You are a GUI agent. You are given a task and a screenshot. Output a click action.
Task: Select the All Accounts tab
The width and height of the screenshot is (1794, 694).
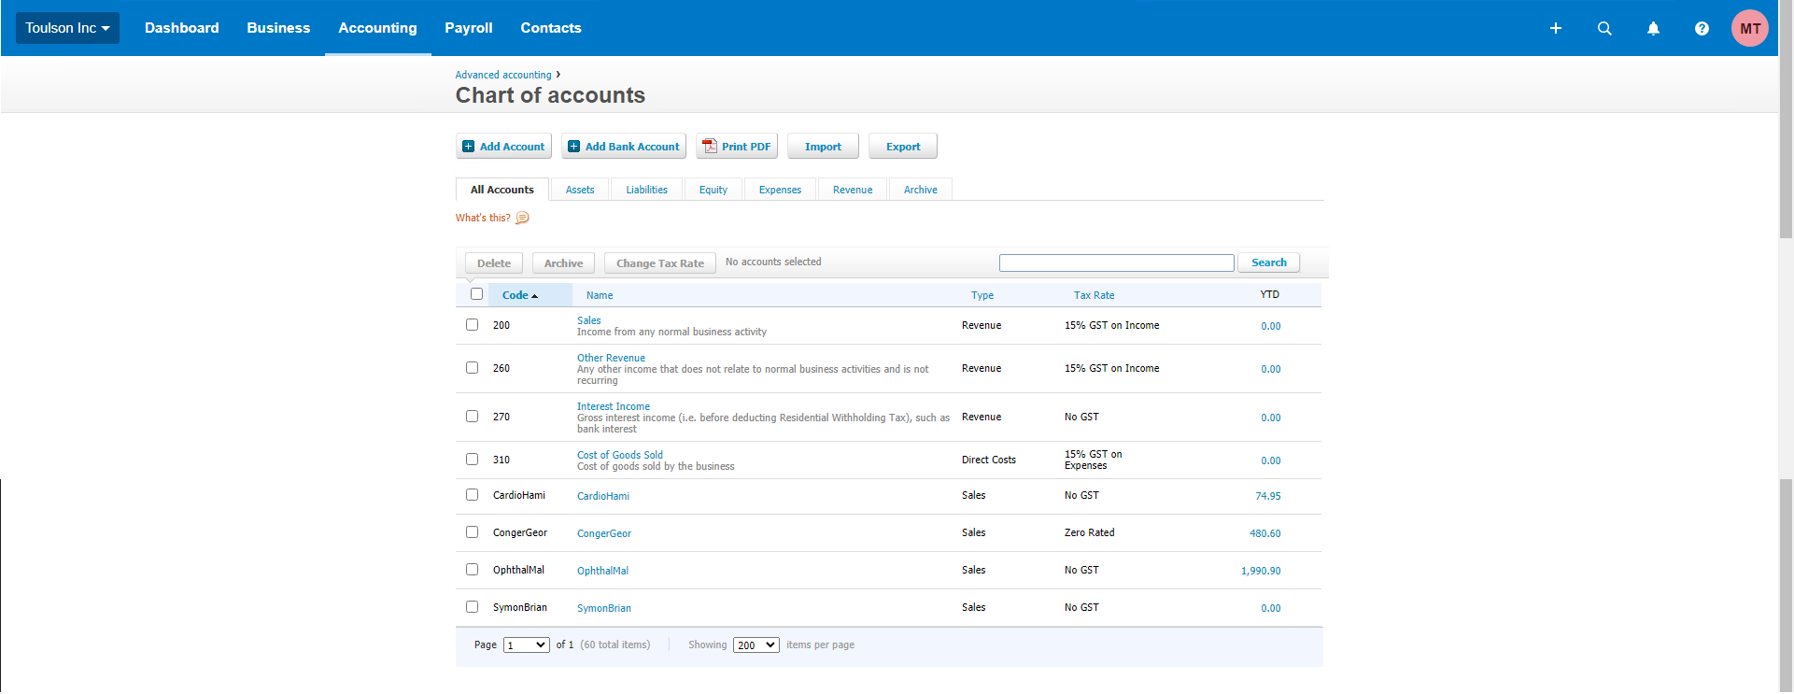pos(502,190)
